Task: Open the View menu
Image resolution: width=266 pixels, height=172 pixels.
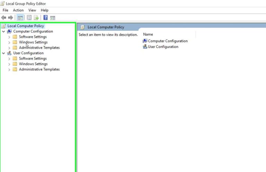Action: [32, 10]
